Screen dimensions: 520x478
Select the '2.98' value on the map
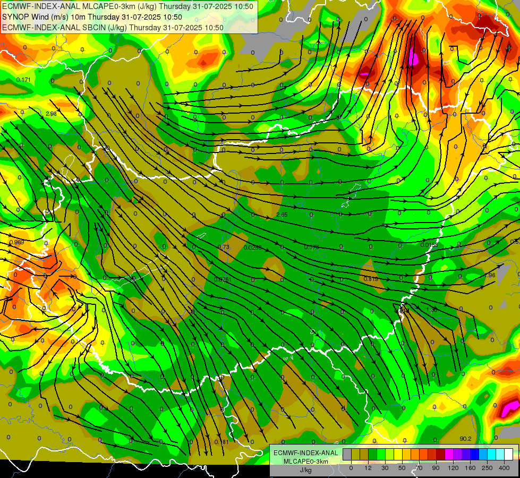51,114
